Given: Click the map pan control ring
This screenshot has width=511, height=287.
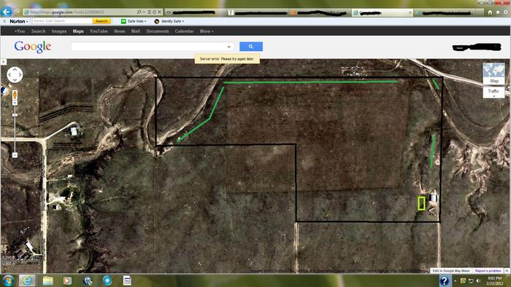Looking at the screenshot, I should point(15,75).
